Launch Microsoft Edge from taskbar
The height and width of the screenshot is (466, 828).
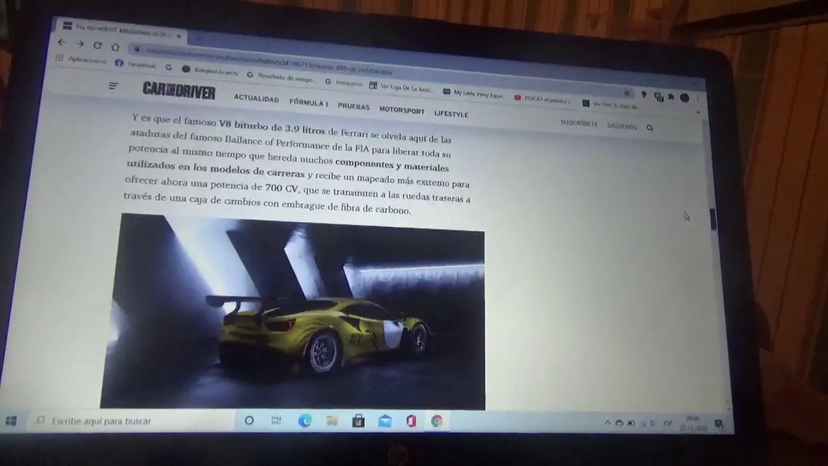pos(304,421)
